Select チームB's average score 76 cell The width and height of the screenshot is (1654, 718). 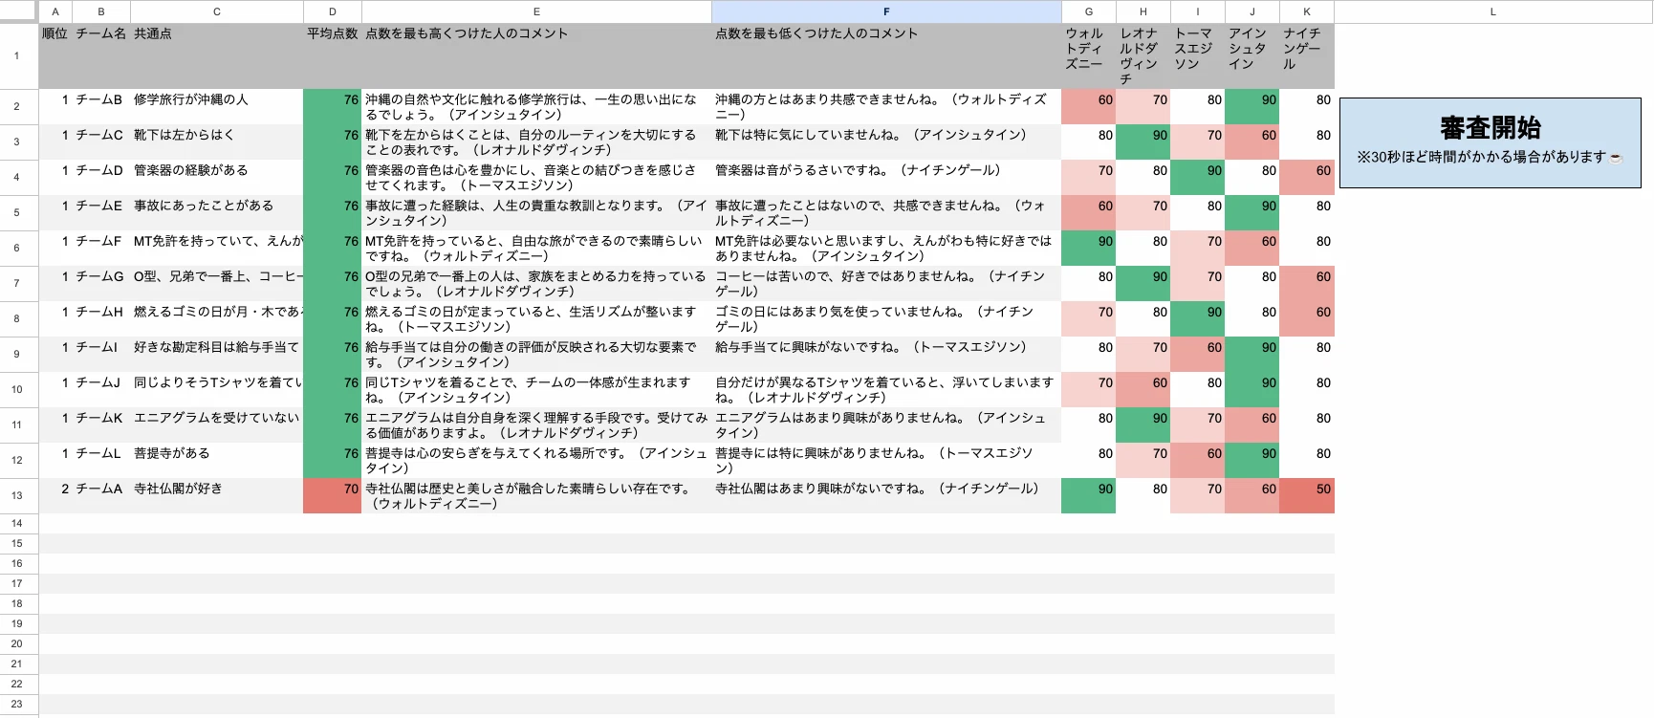pyautogui.click(x=333, y=106)
